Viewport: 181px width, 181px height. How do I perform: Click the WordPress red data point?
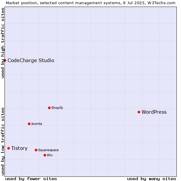click(139, 112)
